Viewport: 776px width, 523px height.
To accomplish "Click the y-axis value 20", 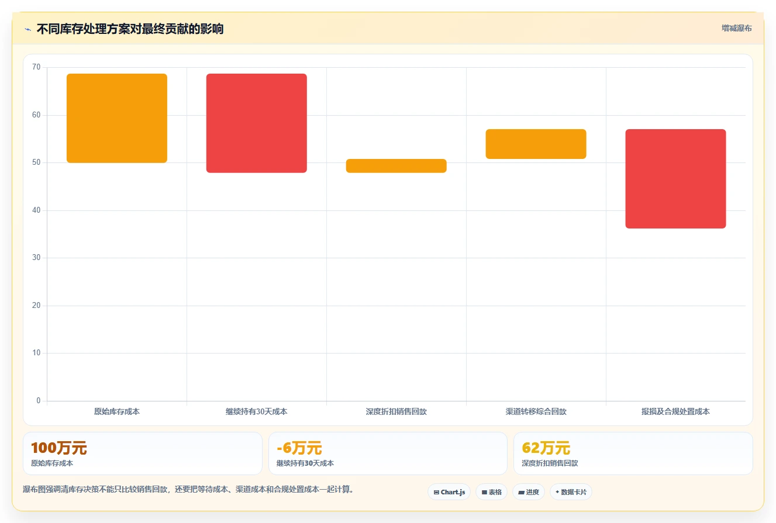I will point(36,306).
